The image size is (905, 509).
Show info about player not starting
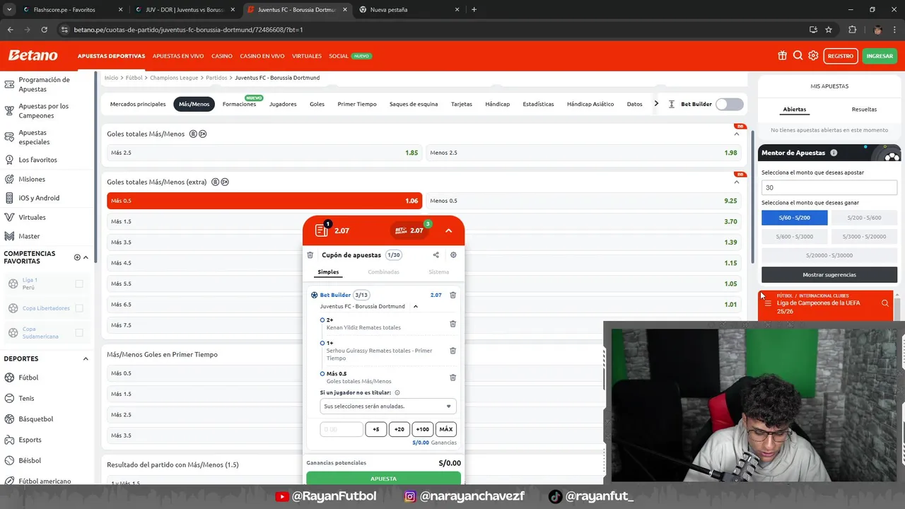coord(397,392)
